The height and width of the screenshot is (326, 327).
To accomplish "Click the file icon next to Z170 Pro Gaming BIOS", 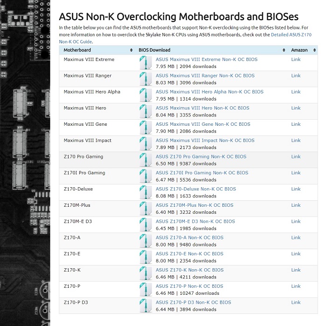I will pos(146,160).
